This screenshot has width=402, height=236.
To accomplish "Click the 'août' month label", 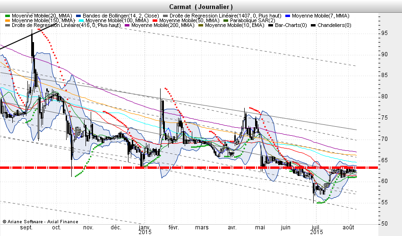I will [x=349, y=228].
